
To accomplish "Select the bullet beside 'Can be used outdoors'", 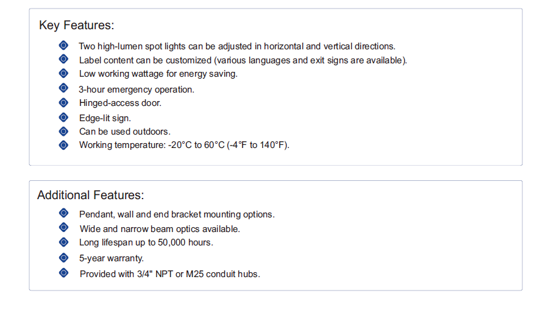I will click(x=63, y=132).
